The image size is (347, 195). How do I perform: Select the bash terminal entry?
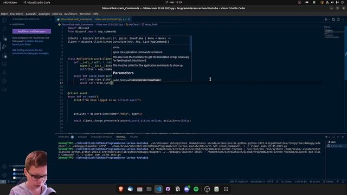tap(332, 142)
